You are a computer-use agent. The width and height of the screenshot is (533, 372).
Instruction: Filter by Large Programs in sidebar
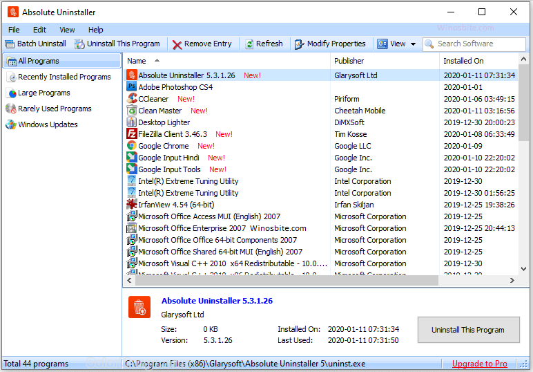(43, 93)
